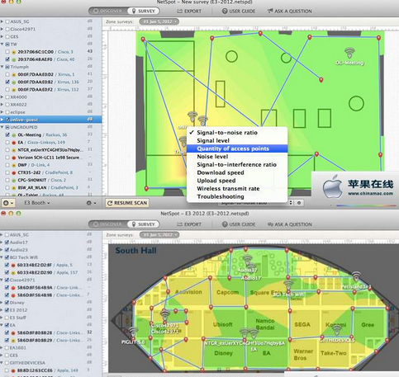Open Zone surveys snapshot dropdown in E3 2012 window
The width and height of the screenshot is (399, 377).
tap(159, 235)
